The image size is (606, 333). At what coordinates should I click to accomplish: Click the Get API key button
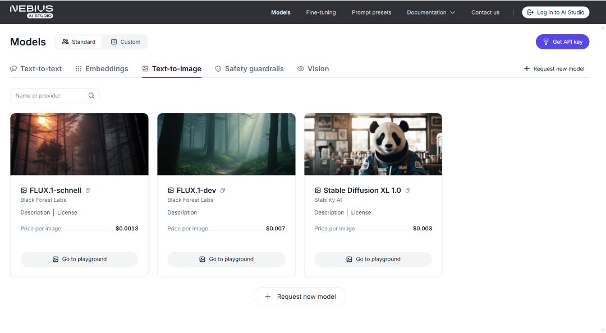pyautogui.click(x=562, y=41)
